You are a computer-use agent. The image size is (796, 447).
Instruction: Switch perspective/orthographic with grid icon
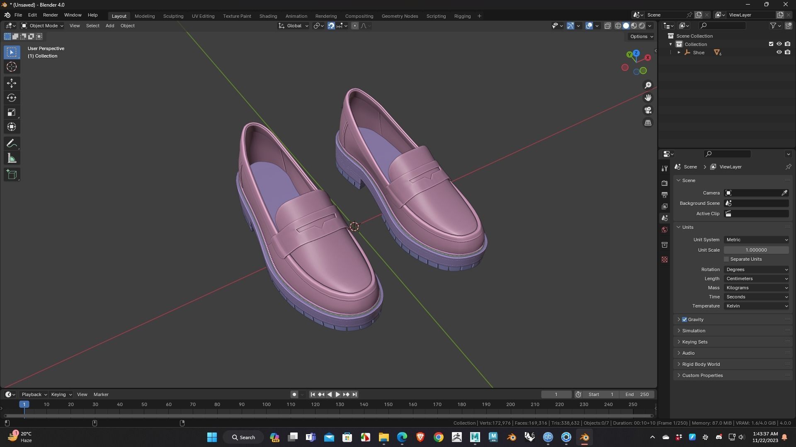[x=648, y=123]
